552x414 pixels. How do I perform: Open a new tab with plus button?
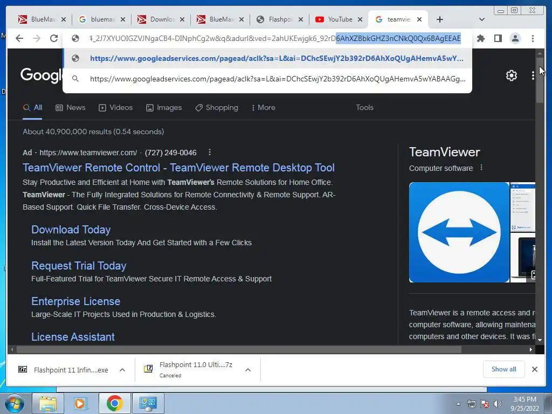(440, 19)
